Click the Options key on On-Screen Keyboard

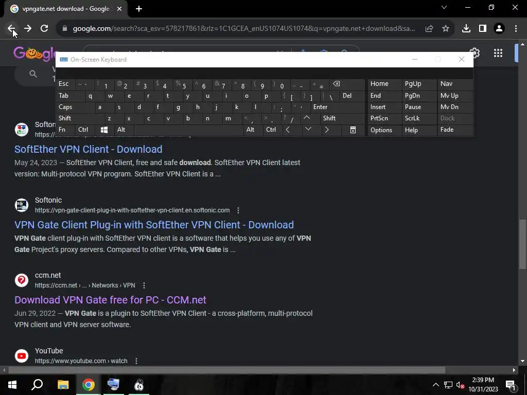(384, 130)
